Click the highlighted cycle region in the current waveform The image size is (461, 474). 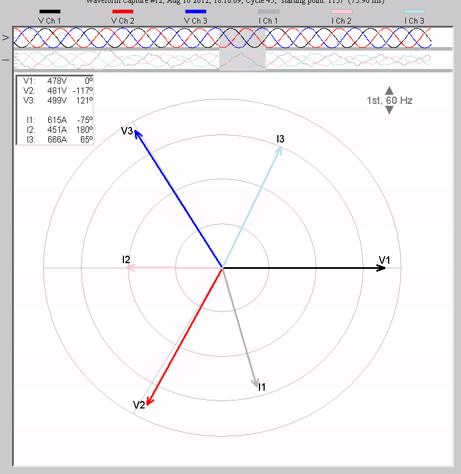point(242,59)
